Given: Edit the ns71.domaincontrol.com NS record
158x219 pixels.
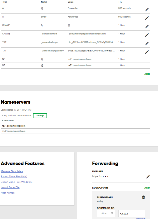Looking at the screenshot, I should [147, 60].
